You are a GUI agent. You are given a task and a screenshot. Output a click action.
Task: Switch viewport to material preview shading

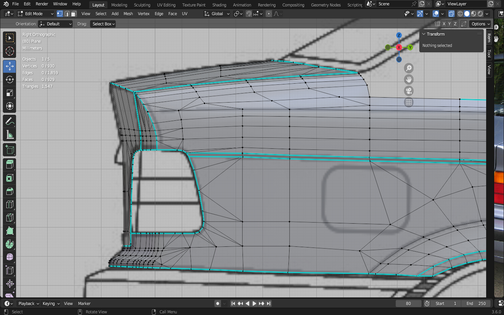(x=474, y=14)
